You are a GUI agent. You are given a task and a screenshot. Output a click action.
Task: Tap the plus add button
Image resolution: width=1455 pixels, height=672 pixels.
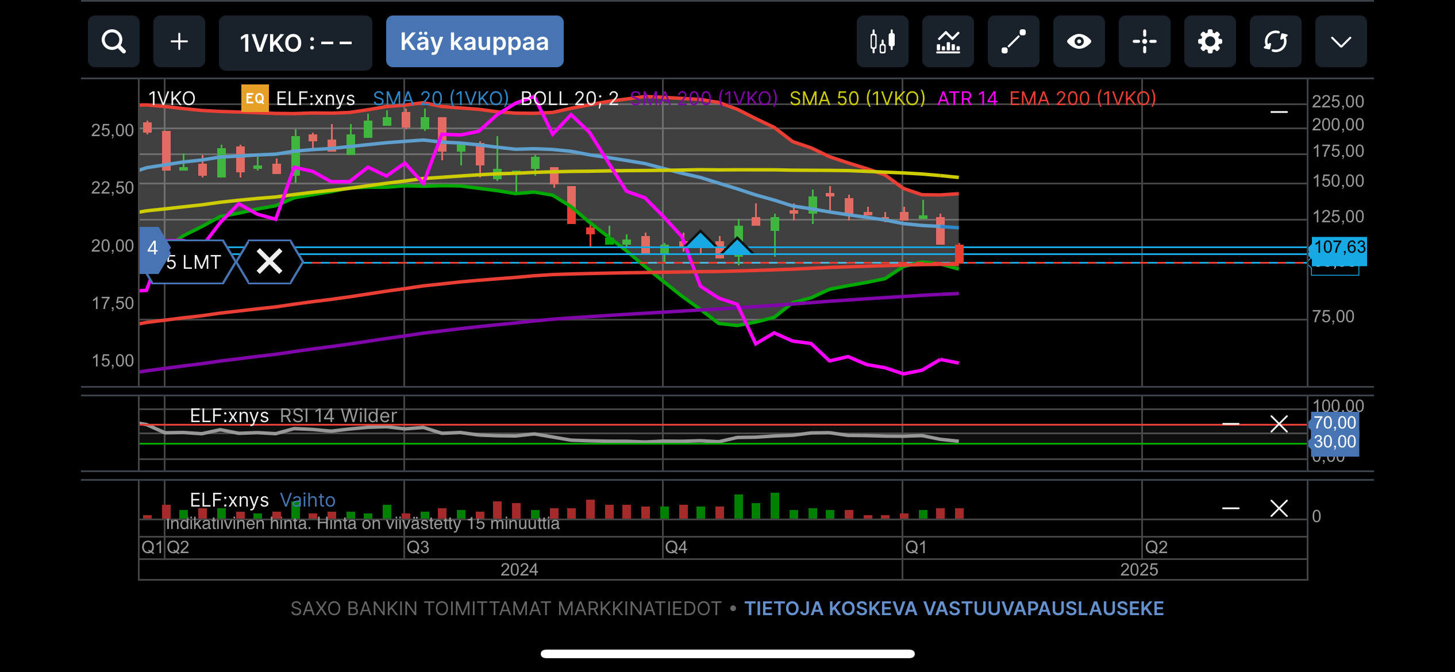(179, 41)
